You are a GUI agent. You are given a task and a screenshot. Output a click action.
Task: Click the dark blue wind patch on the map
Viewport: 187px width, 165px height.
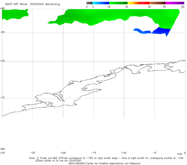[161, 31]
